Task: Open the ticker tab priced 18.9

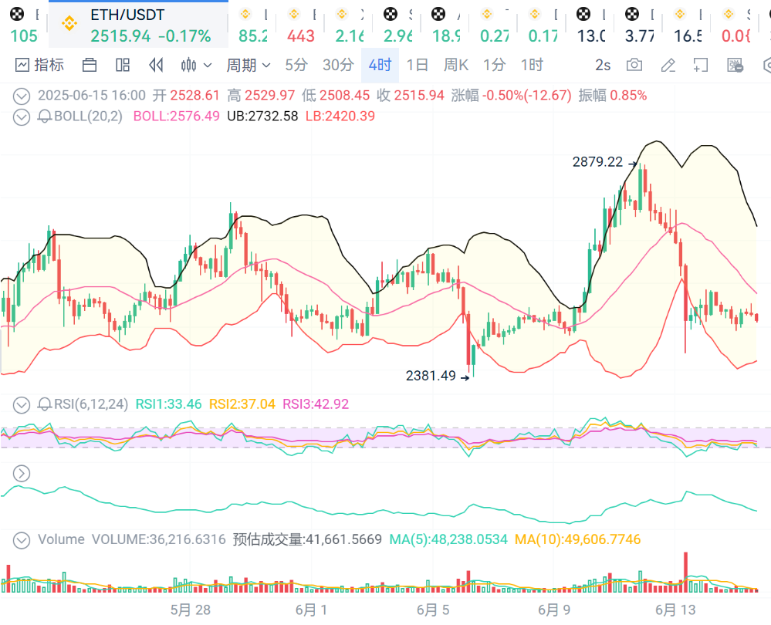Action: (x=445, y=25)
